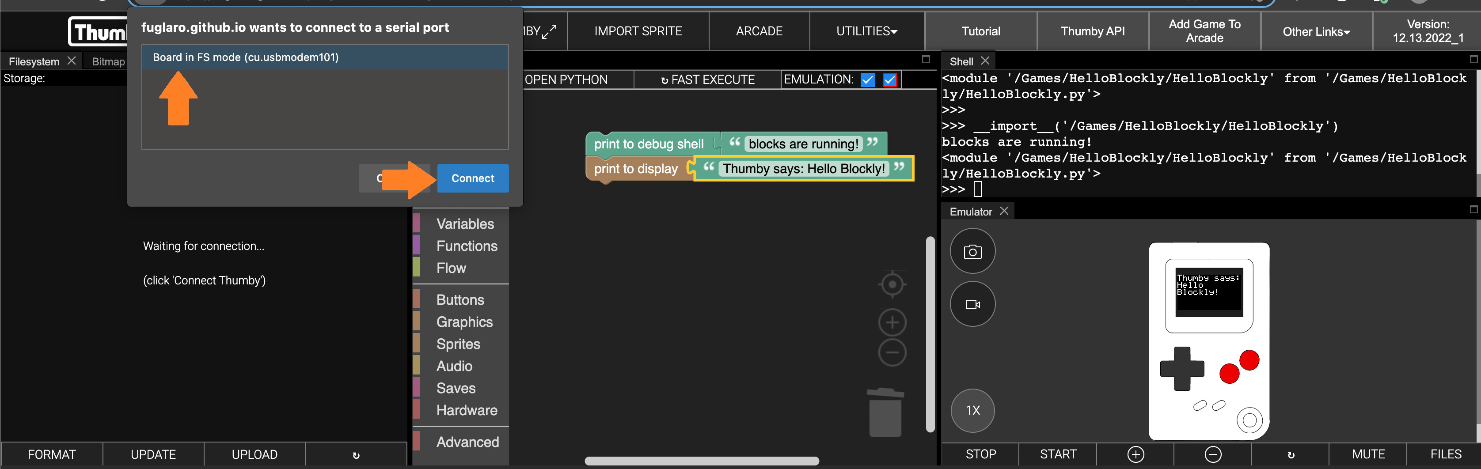Zoom out on the Blockly workspace
This screenshot has height=469, width=1481.
pos(892,352)
